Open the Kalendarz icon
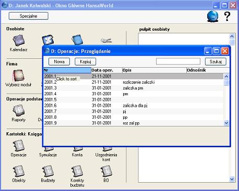The width and height of the screenshot is (239, 191). [x=19, y=41]
